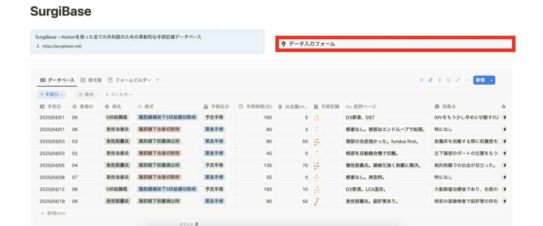Open the 手術日 sort chip
This screenshot has width=543, height=226.
coord(51,94)
